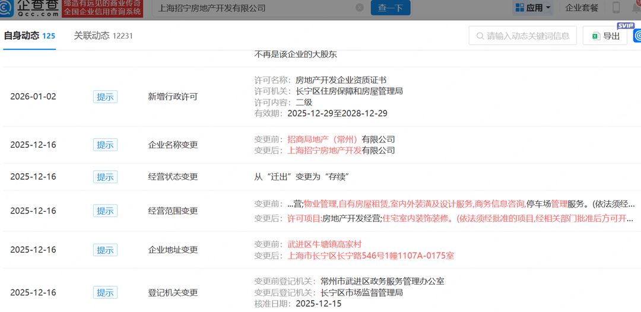
Task: Click 提示 tag on 企业名称变更 row
Action: point(105,145)
